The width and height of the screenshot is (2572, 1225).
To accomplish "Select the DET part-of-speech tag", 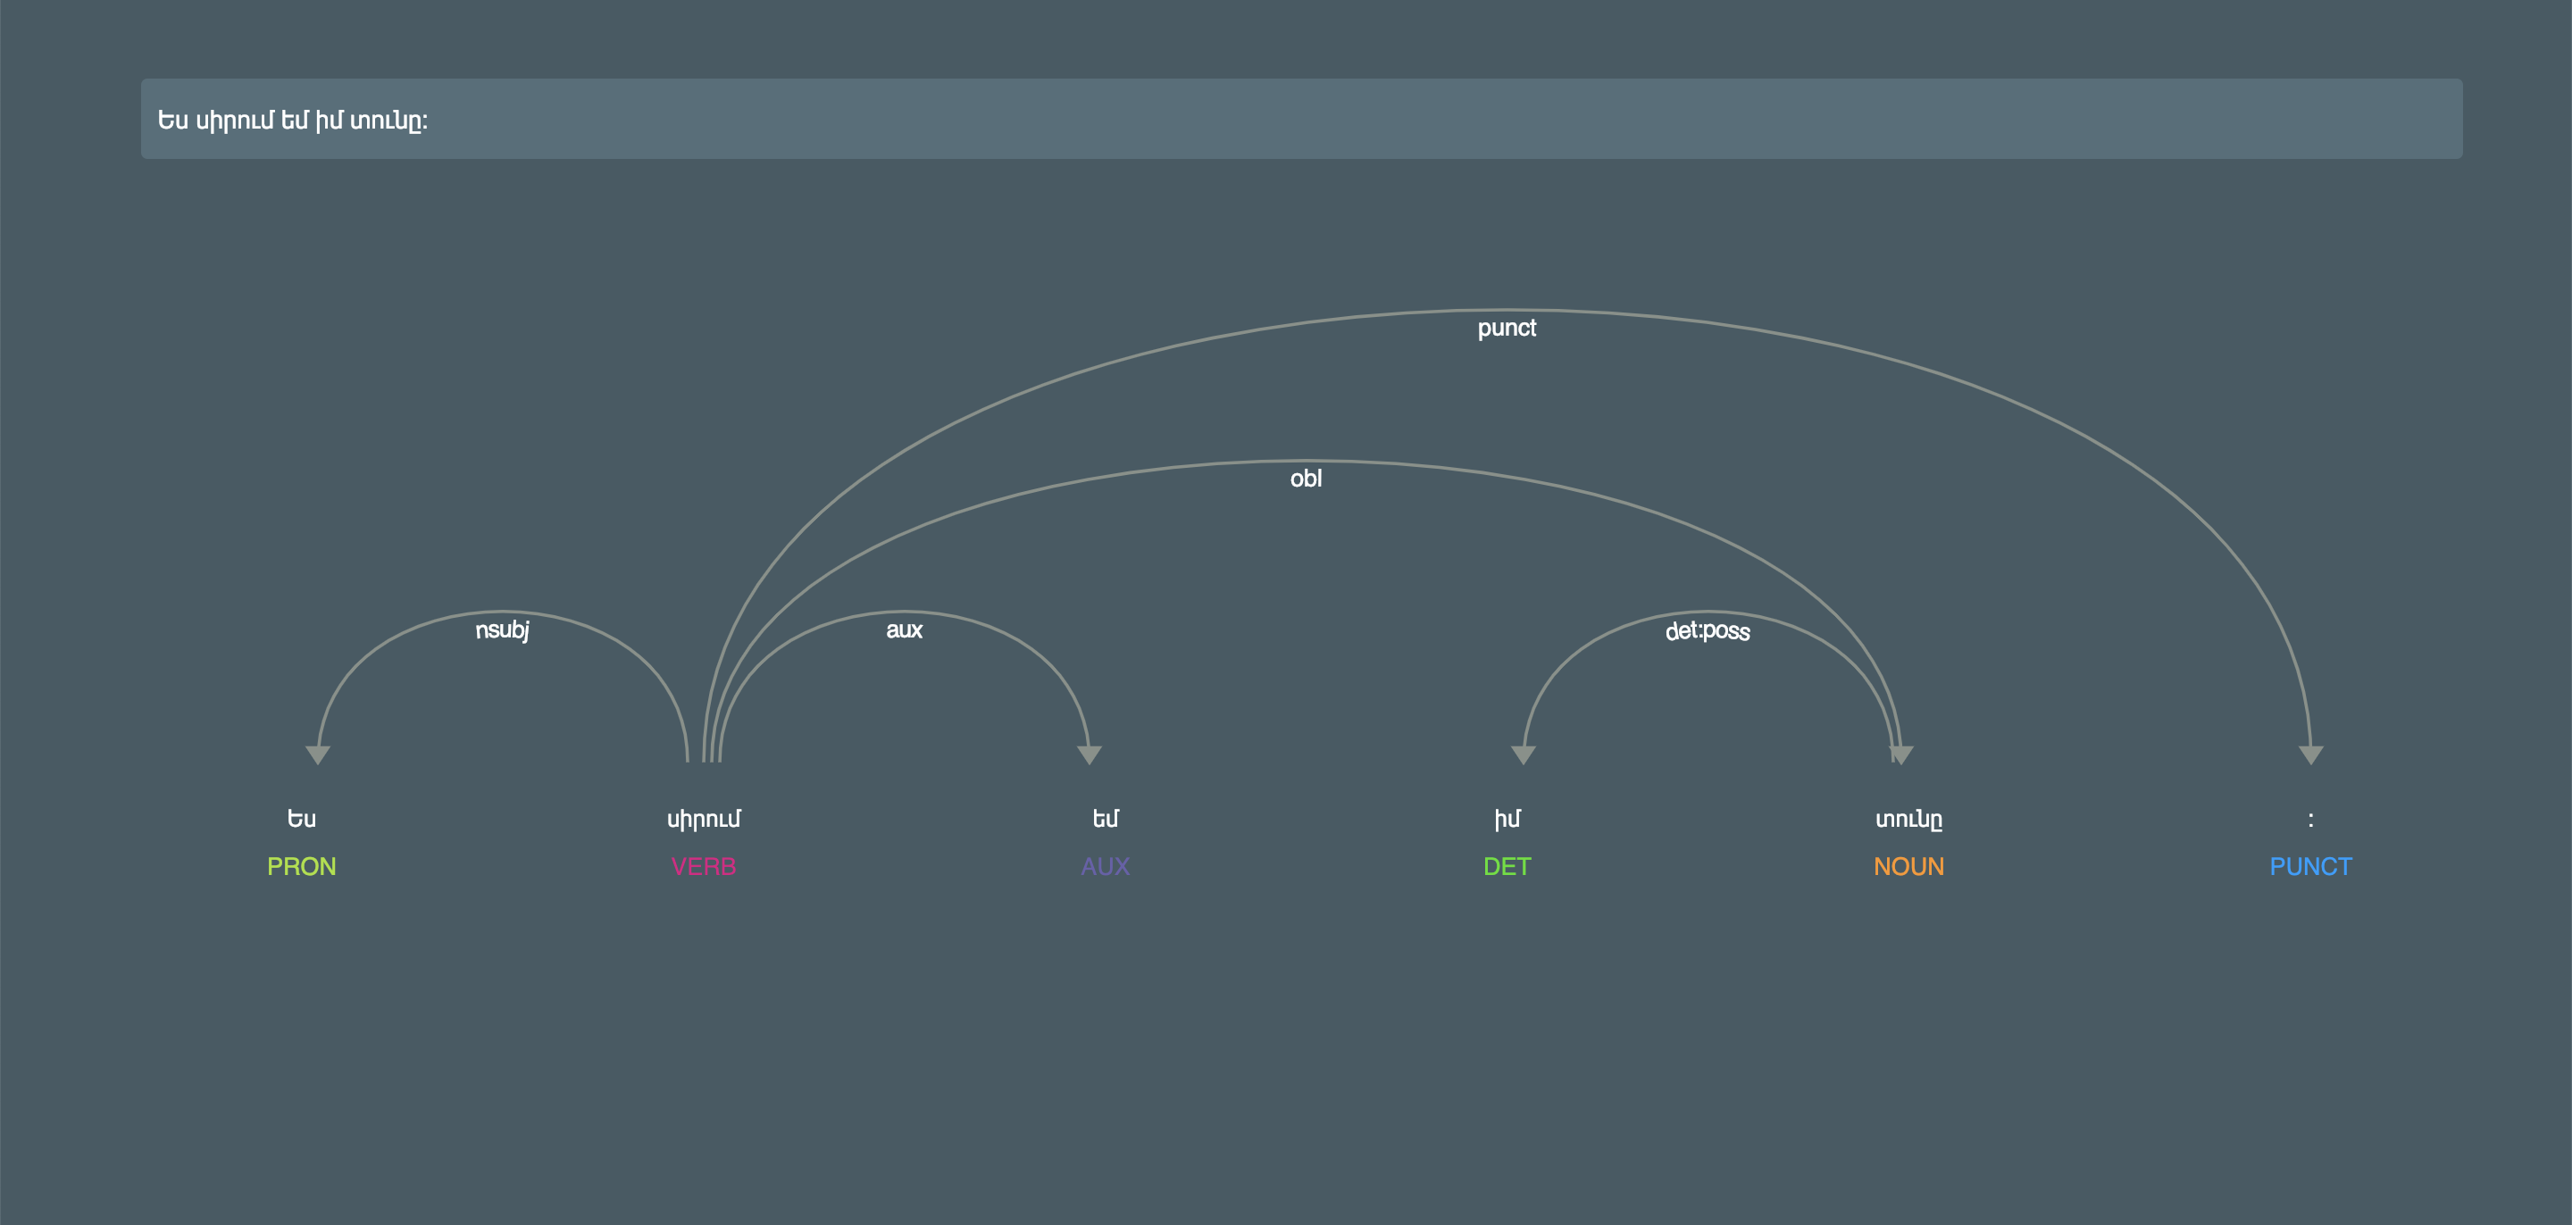I will tap(1506, 865).
